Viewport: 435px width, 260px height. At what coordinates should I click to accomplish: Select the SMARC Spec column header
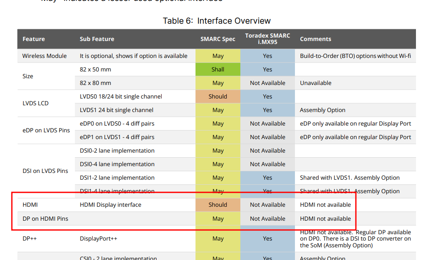tap(218, 39)
